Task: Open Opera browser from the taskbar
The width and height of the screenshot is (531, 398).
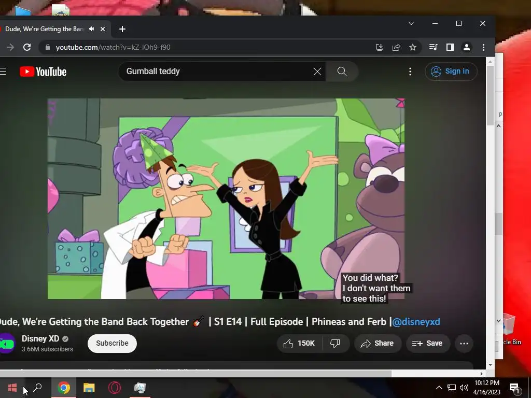Action: [115, 388]
